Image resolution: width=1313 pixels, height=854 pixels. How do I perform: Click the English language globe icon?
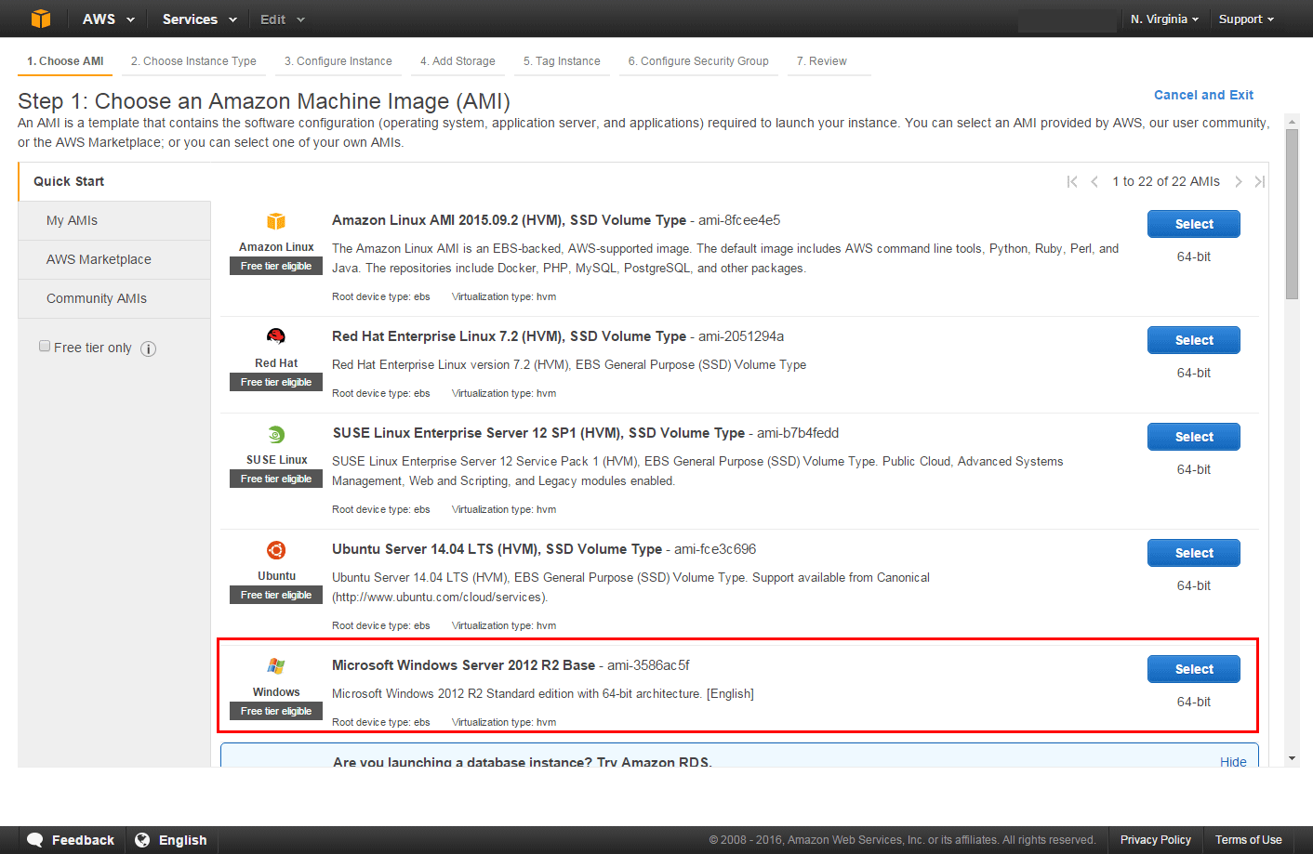click(141, 839)
